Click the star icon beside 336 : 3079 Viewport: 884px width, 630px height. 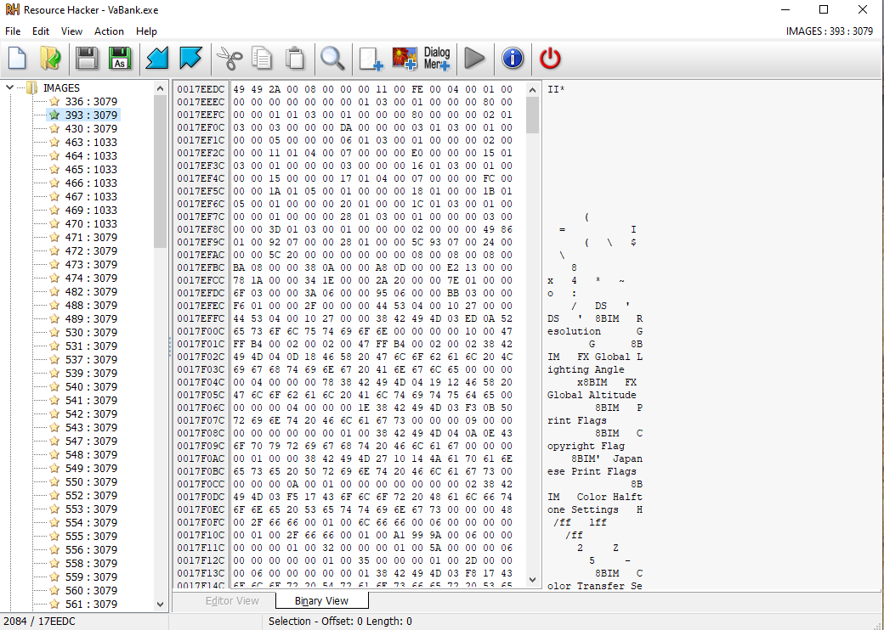tap(54, 101)
